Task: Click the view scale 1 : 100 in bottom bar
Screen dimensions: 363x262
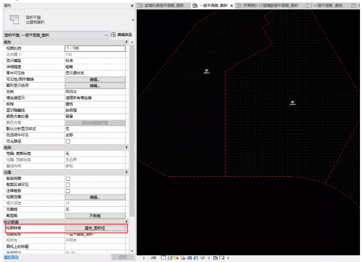Action: 149,257
